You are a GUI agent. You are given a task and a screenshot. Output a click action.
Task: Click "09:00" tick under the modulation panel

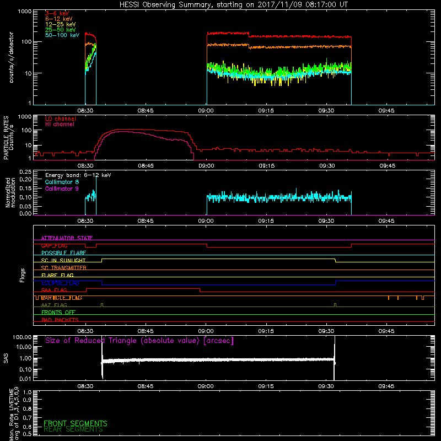coord(206,221)
